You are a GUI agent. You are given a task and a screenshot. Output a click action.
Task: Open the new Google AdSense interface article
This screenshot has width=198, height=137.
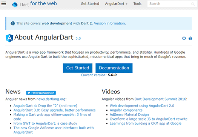54,130
